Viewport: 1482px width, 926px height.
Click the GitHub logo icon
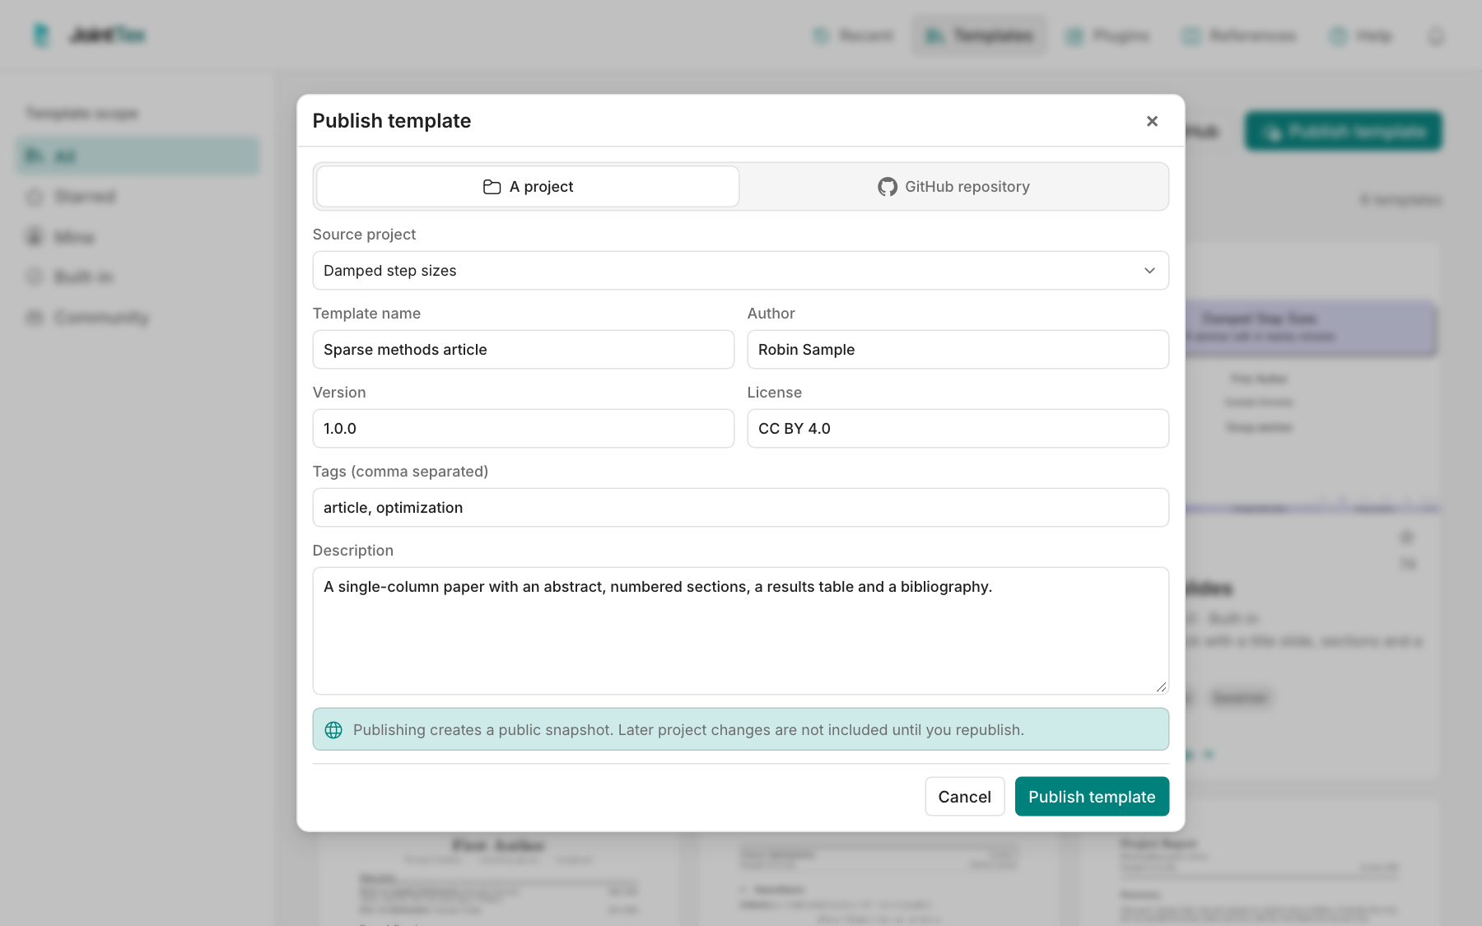887,187
